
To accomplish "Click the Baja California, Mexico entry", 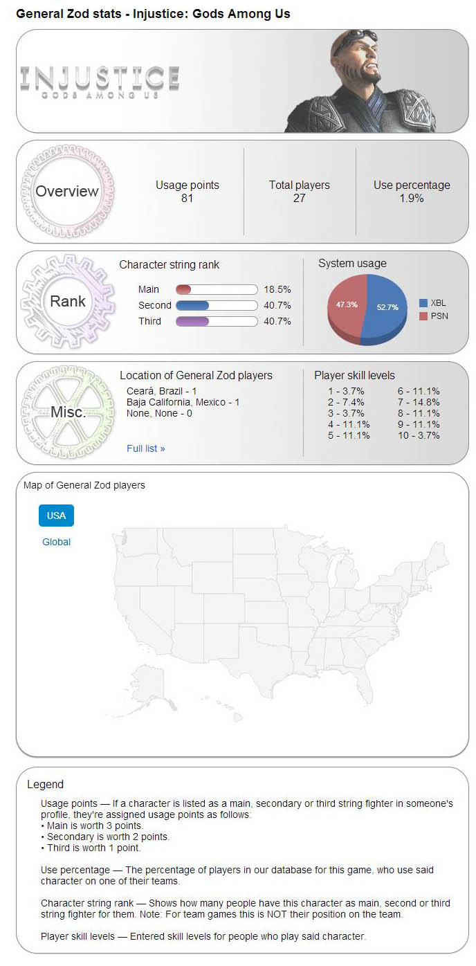I will [183, 402].
